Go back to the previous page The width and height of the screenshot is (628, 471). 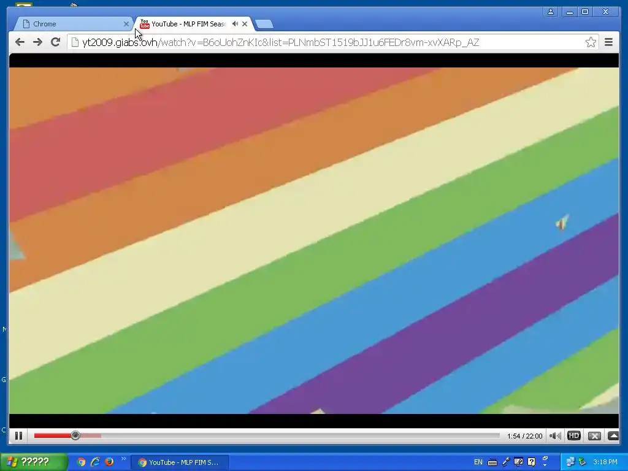click(20, 42)
